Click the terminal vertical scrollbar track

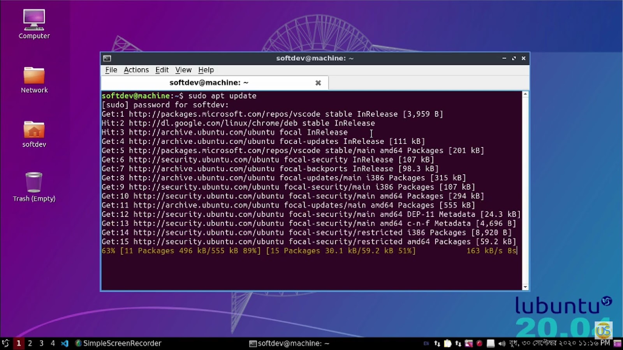[x=525, y=191]
